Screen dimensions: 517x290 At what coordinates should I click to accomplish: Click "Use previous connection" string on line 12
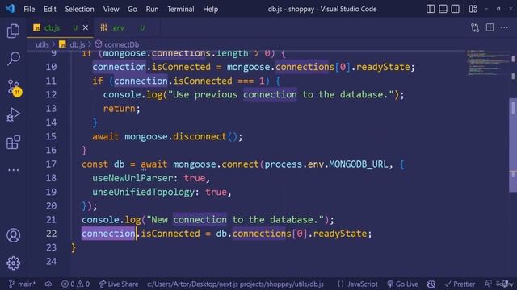[233, 95]
